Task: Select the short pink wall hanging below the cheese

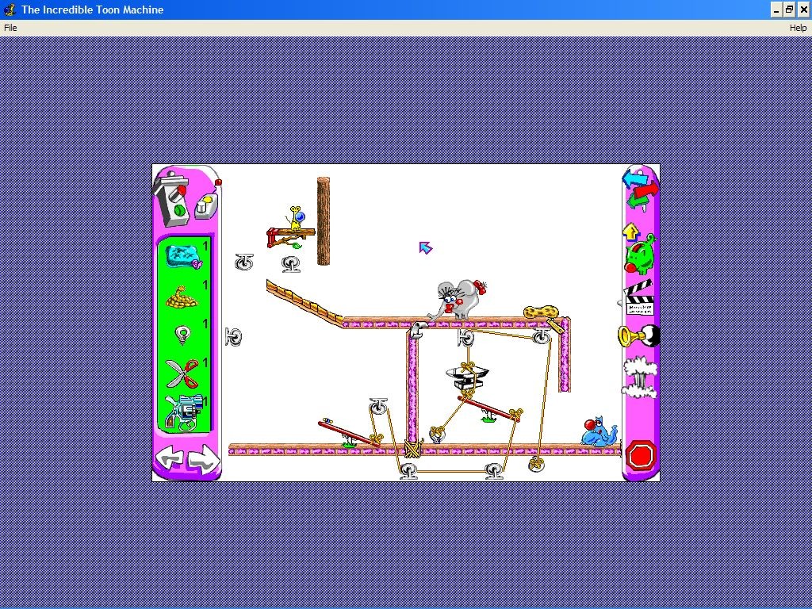Action: [565, 355]
